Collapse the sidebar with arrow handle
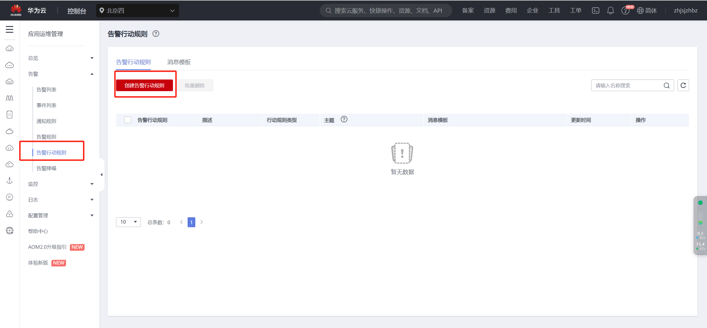 [x=101, y=174]
